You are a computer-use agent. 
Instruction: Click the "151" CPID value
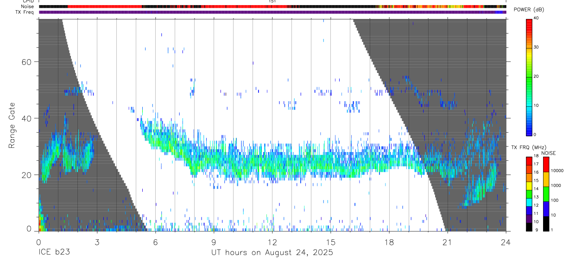[x=272, y=1]
